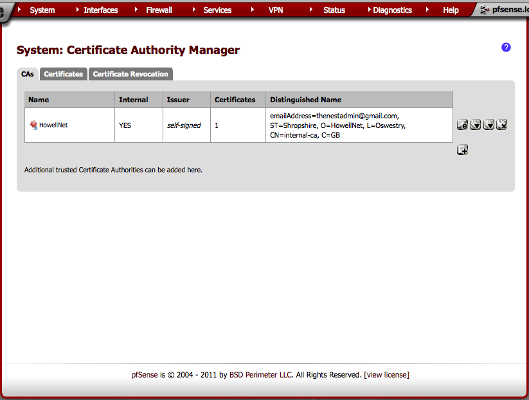
Task: Expand the Firewall menu
Action: click(159, 10)
